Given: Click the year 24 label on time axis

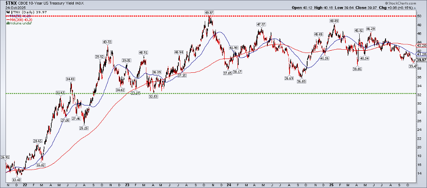Looking at the screenshot, I should coord(229,184).
